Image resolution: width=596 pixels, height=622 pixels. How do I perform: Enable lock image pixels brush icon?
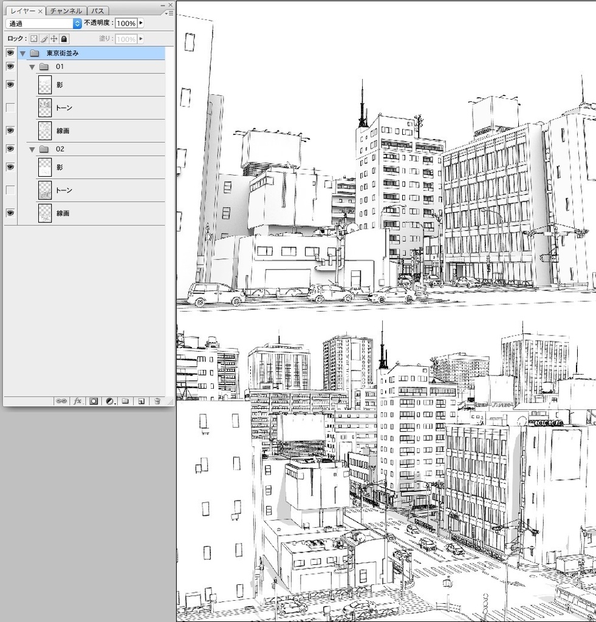click(45, 38)
